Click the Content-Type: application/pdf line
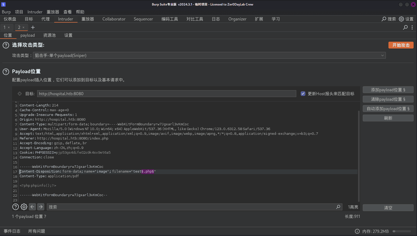This screenshot has width=417, height=236. (x=49, y=176)
